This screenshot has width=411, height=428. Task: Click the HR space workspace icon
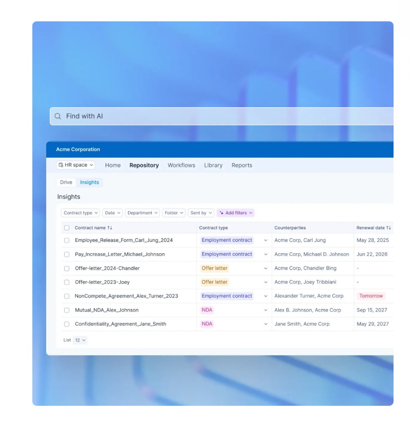pos(61,165)
